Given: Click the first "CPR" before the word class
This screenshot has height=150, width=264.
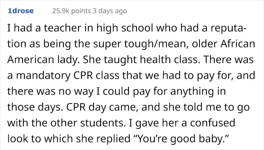Looking at the screenshot, I should click(x=83, y=75).
